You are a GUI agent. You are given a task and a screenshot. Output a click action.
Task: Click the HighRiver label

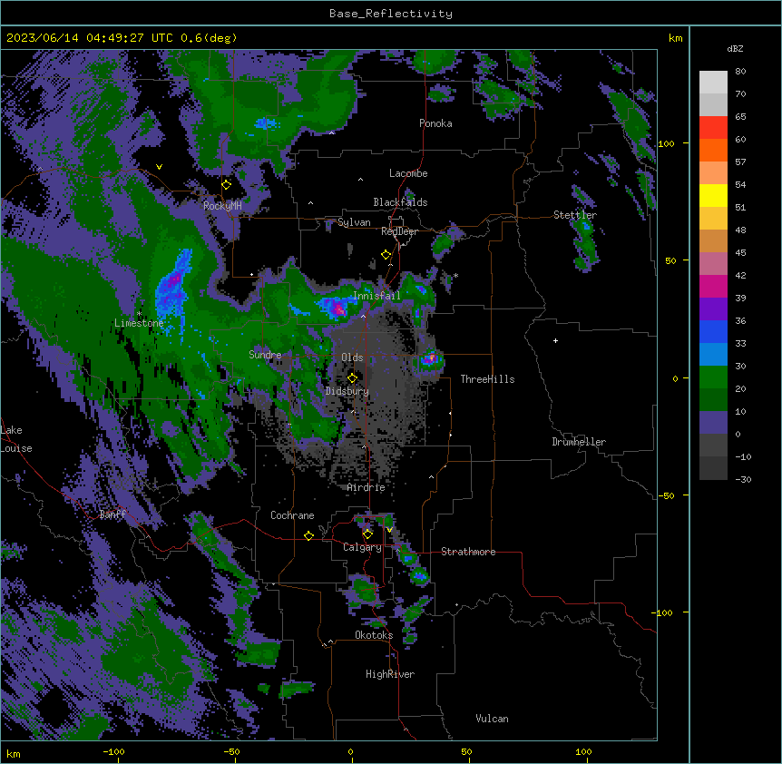(390, 674)
